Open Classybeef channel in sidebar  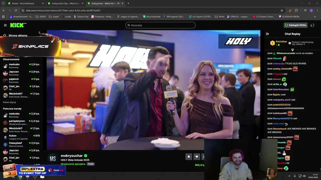pos(21,144)
